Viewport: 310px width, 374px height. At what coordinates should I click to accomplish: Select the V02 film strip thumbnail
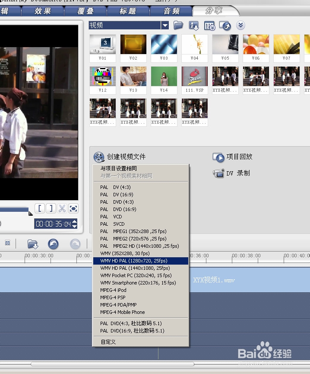[133, 48]
